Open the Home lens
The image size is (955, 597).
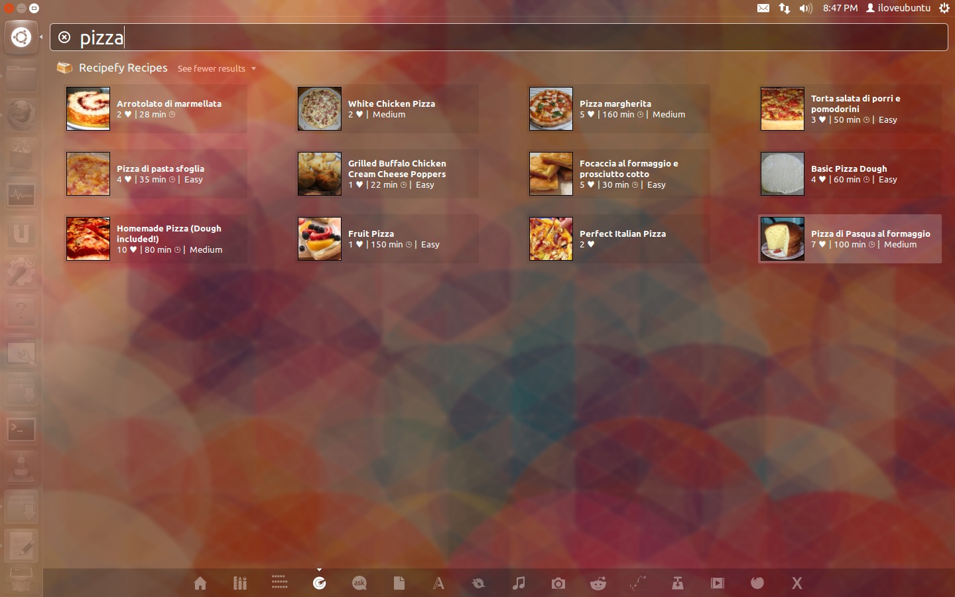(x=200, y=583)
